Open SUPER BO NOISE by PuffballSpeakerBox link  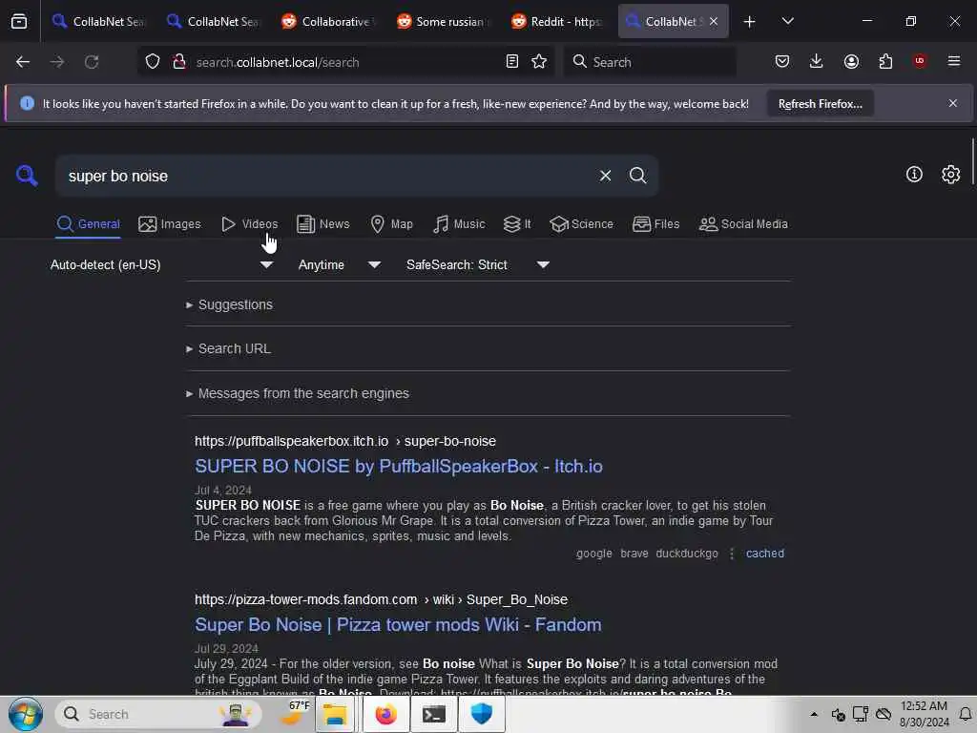tap(399, 466)
